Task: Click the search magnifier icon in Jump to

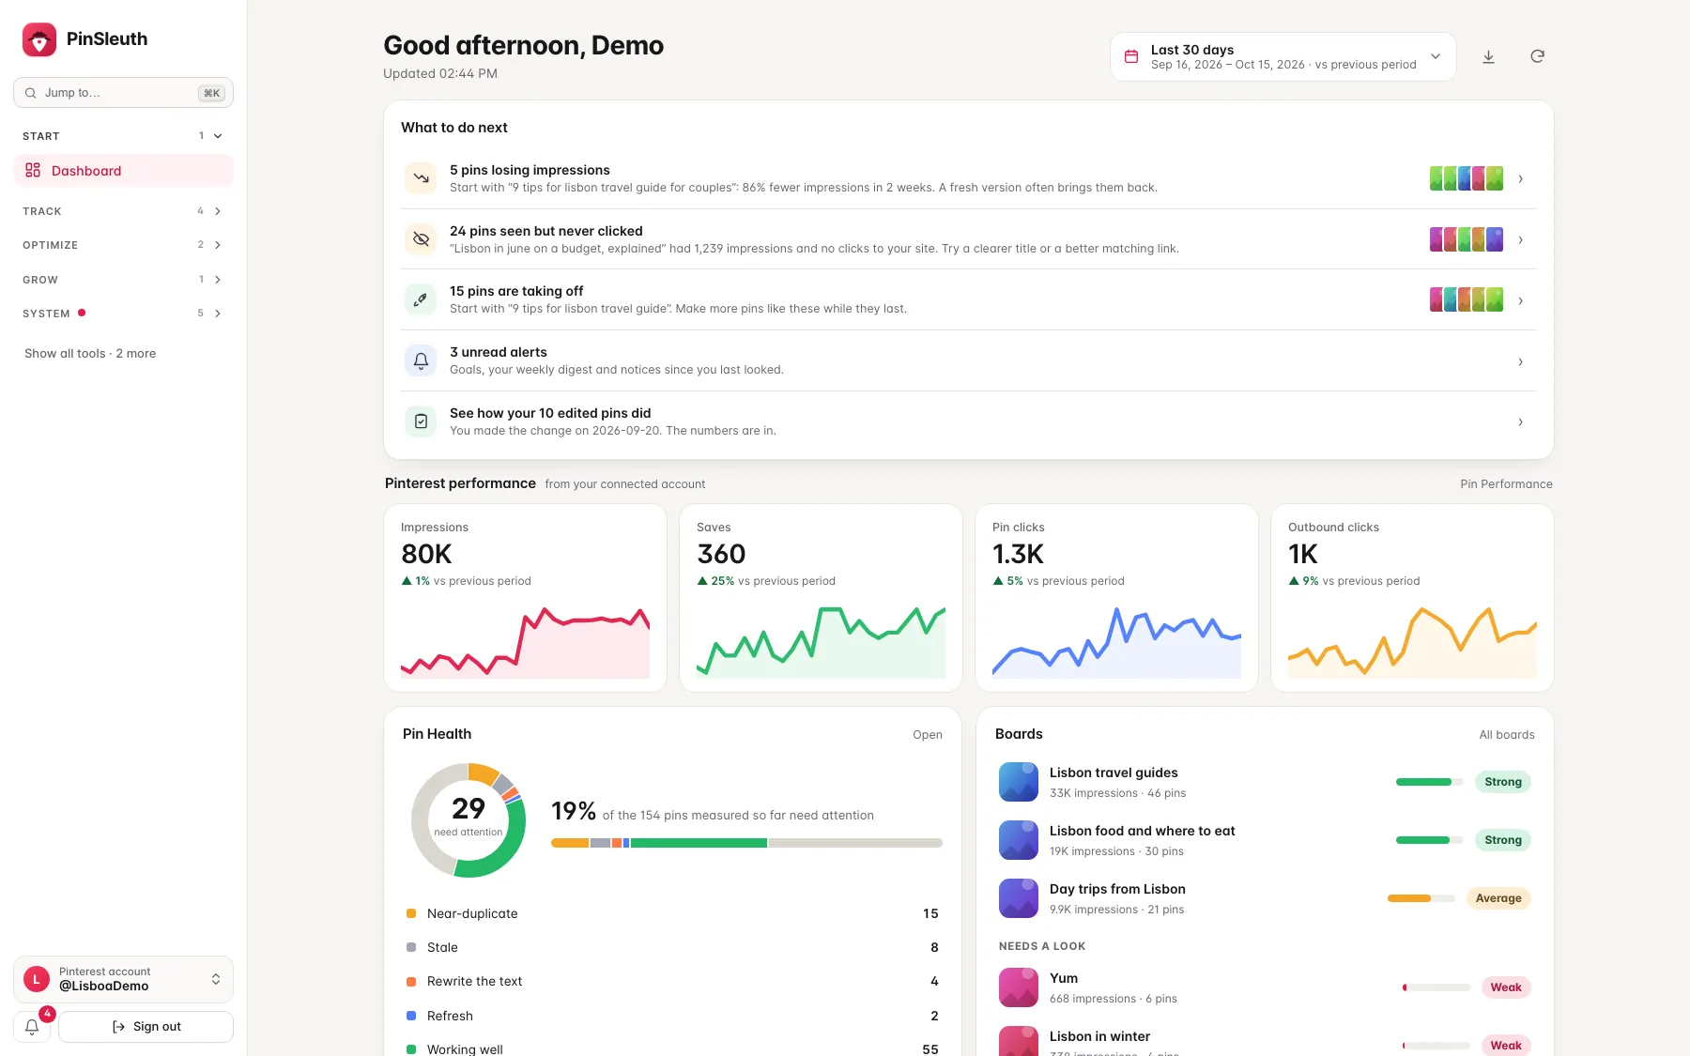Action: (31, 93)
